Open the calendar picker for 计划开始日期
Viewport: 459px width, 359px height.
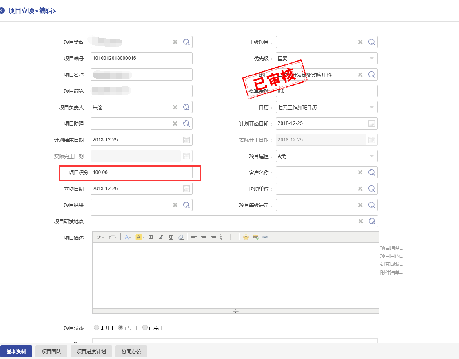click(x=372, y=123)
